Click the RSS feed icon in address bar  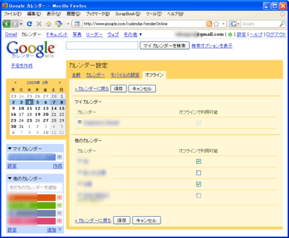209,24
